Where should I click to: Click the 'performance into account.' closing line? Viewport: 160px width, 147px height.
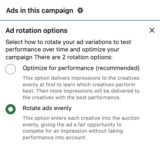(x=55, y=138)
